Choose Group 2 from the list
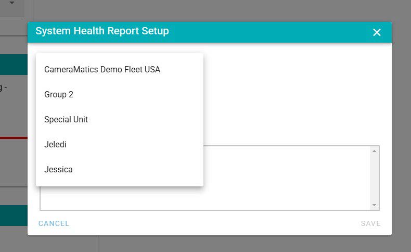This screenshot has height=252, width=411. pos(59,94)
